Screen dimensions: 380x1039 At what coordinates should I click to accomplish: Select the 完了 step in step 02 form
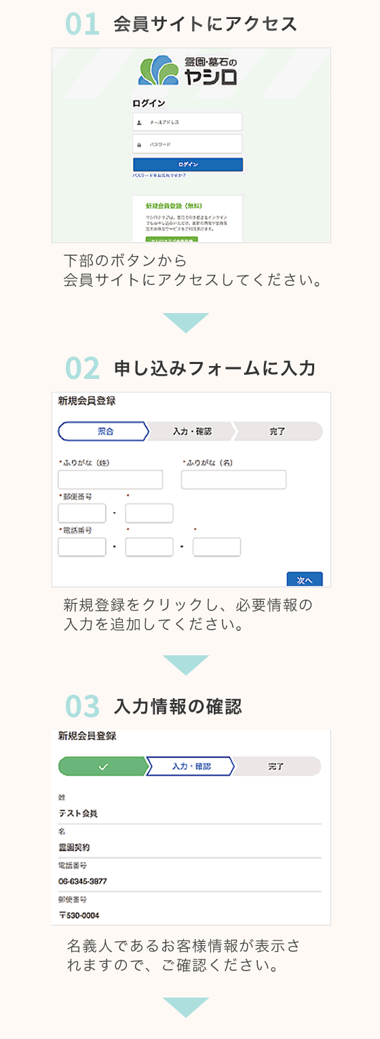tap(278, 431)
